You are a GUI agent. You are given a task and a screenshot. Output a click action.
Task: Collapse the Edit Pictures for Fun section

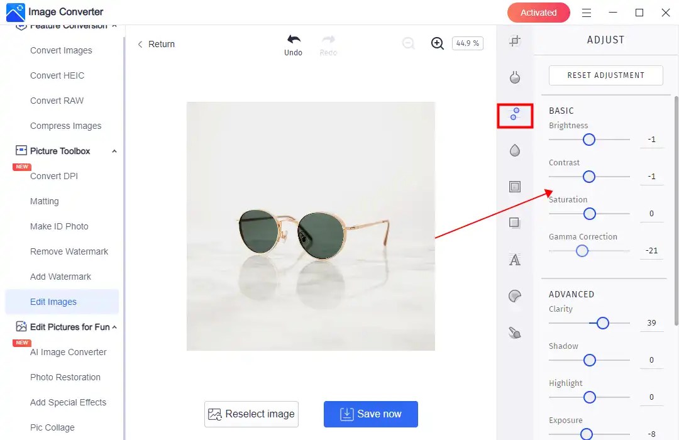[x=113, y=327]
